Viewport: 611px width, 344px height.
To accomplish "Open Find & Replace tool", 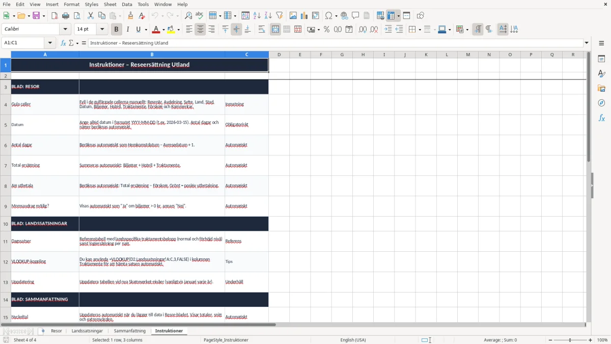I will [x=188, y=16].
